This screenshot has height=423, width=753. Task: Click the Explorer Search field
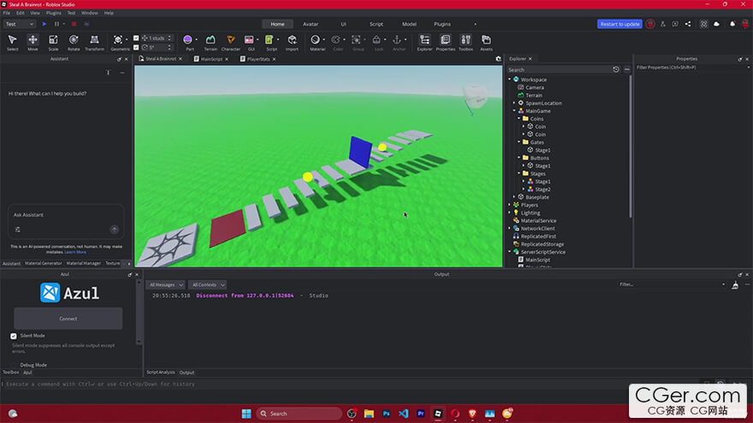559,69
